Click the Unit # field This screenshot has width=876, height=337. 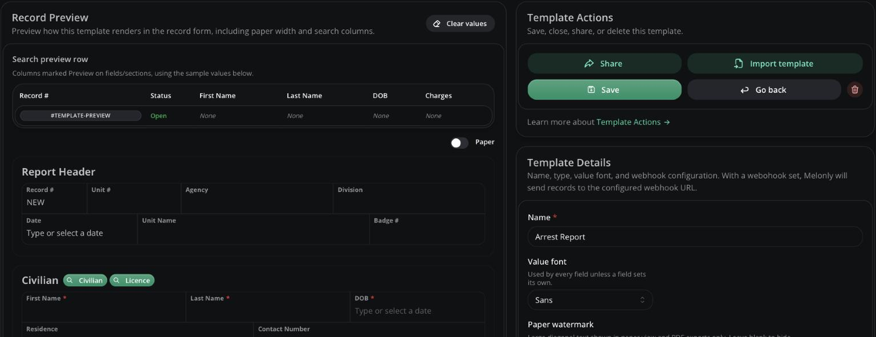134,198
